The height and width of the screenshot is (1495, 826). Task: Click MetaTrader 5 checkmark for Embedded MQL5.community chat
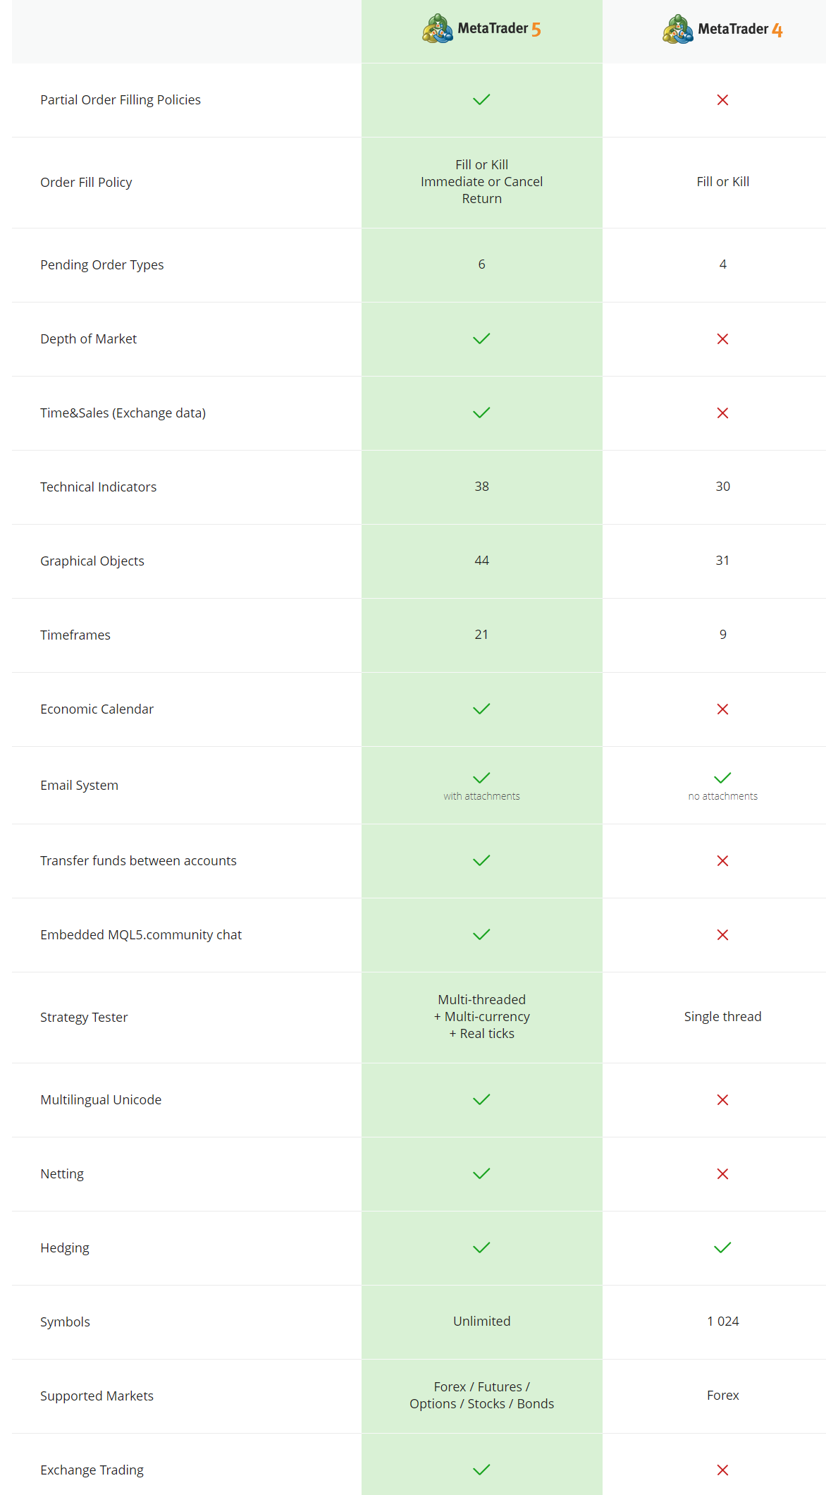click(481, 935)
